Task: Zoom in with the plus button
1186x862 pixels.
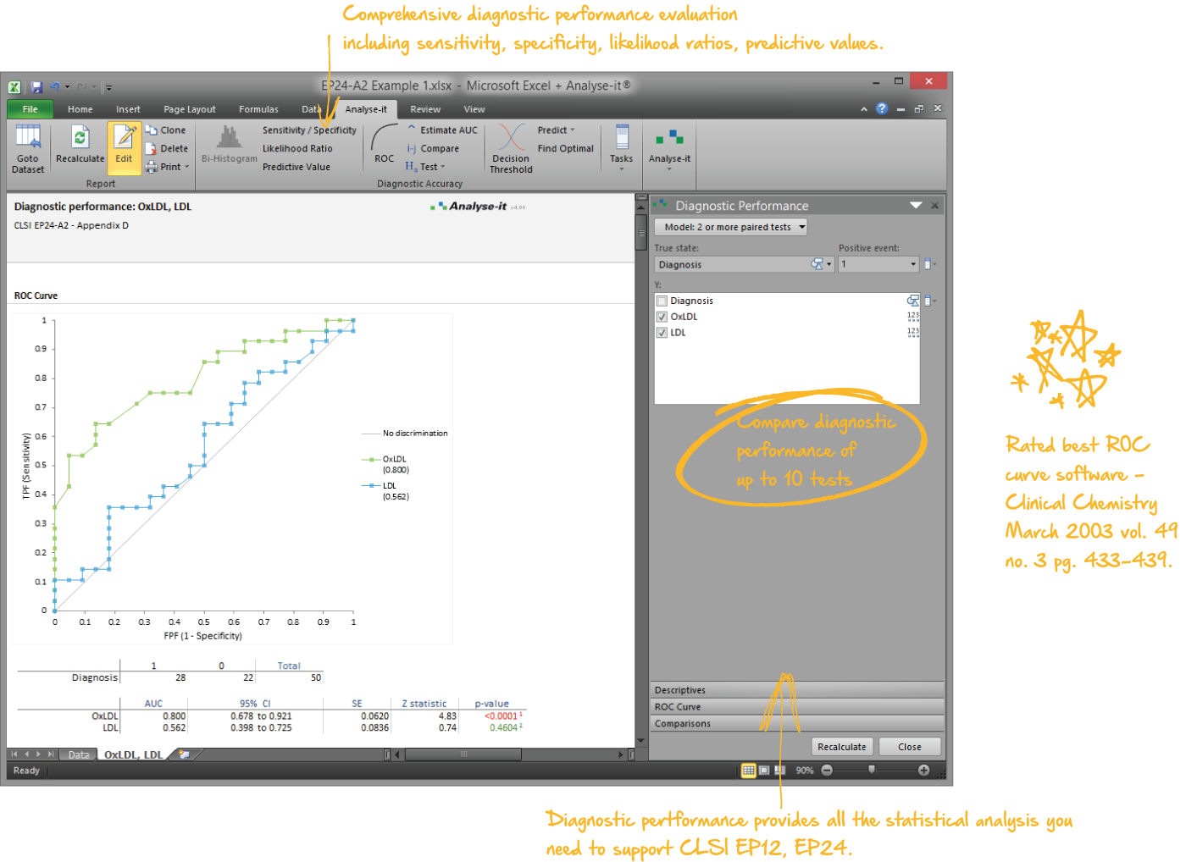Action: (x=923, y=771)
